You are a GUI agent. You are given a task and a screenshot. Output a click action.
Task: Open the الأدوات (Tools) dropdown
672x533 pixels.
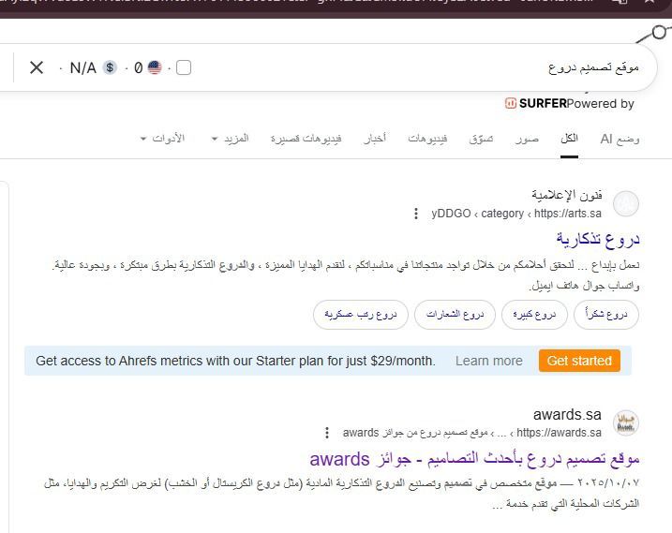coord(162,139)
